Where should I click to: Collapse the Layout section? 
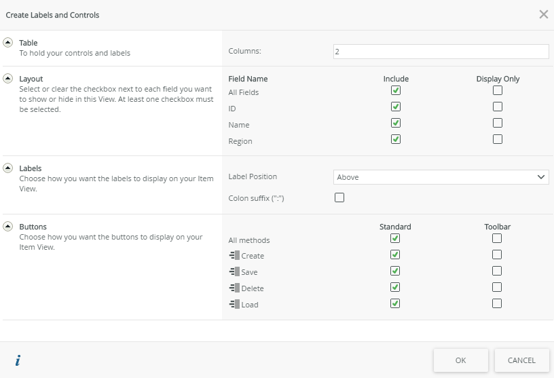click(x=8, y=79)
